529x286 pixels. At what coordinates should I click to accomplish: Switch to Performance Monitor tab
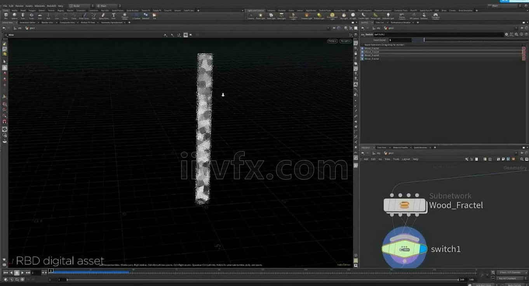(x=400, y=23)
